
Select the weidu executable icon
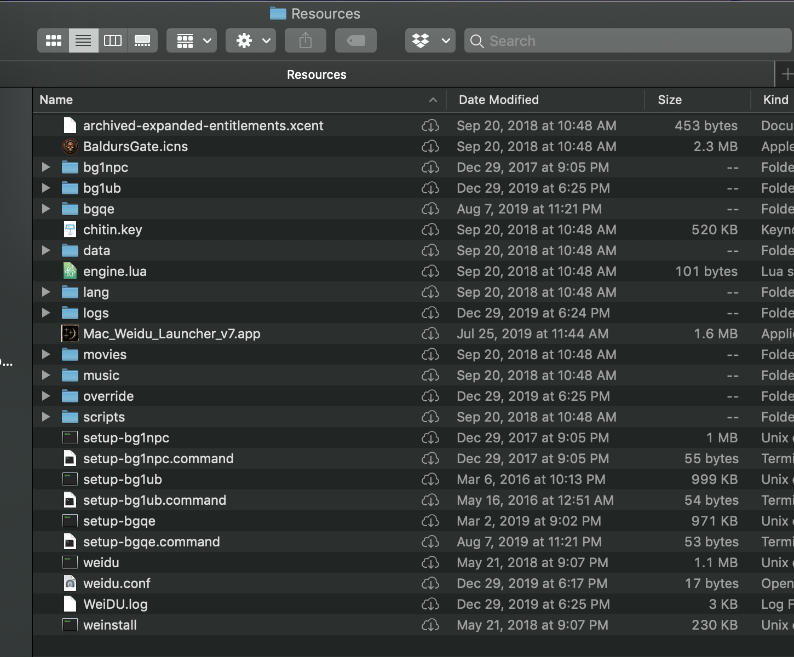pyautogui.click(x=70, y=562)
